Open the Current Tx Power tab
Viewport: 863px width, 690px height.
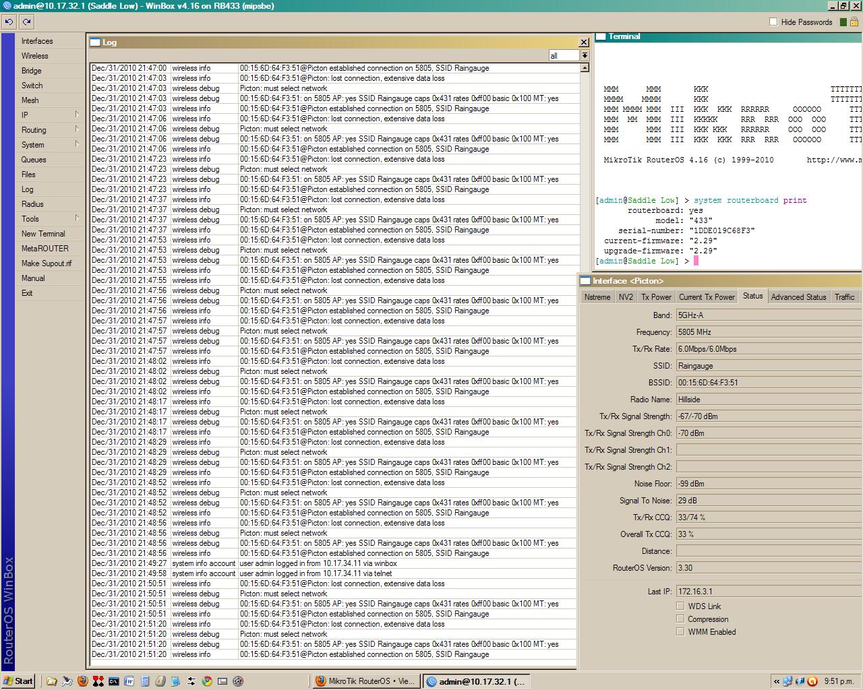click(707, 297)
